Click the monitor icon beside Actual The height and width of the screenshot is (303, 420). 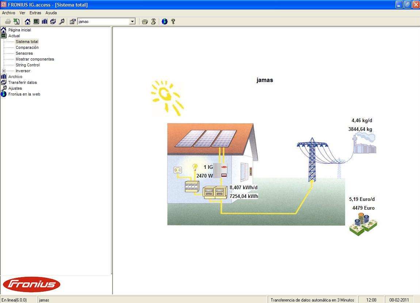click(x=4, y=36)
